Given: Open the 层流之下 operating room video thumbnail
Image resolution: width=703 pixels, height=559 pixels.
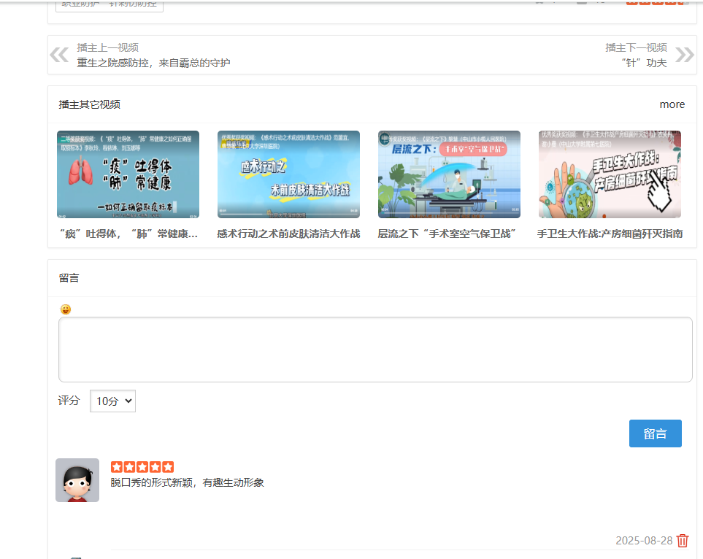Looking at the screenshot, I should click(x=449, y=174).
